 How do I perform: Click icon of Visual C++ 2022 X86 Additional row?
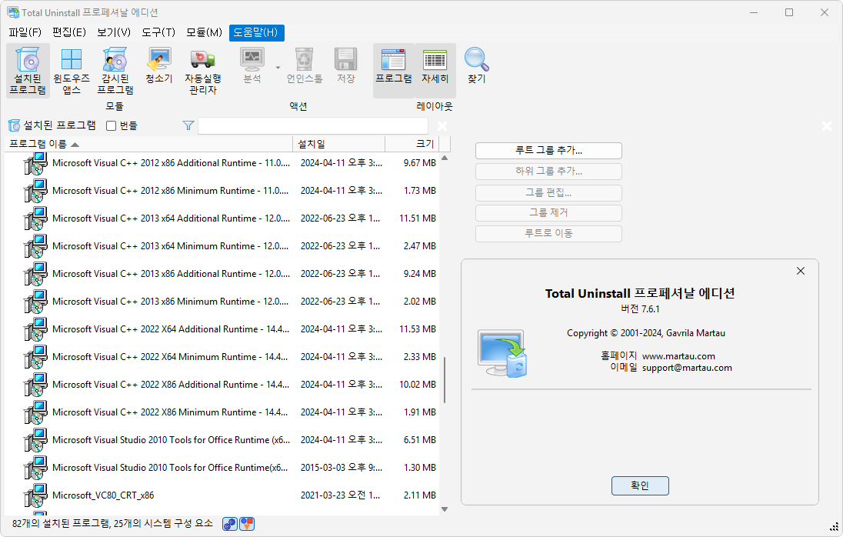click(x=35, y=385)
